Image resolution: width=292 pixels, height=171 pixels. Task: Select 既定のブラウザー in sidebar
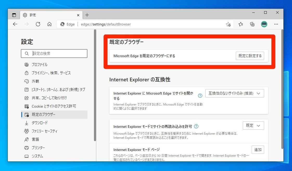pos(54,115)
